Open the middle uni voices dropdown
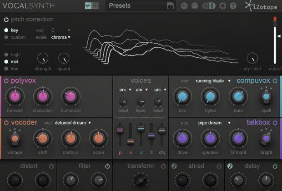The height and width of the screenshot is (191, 282). (142, 90)
